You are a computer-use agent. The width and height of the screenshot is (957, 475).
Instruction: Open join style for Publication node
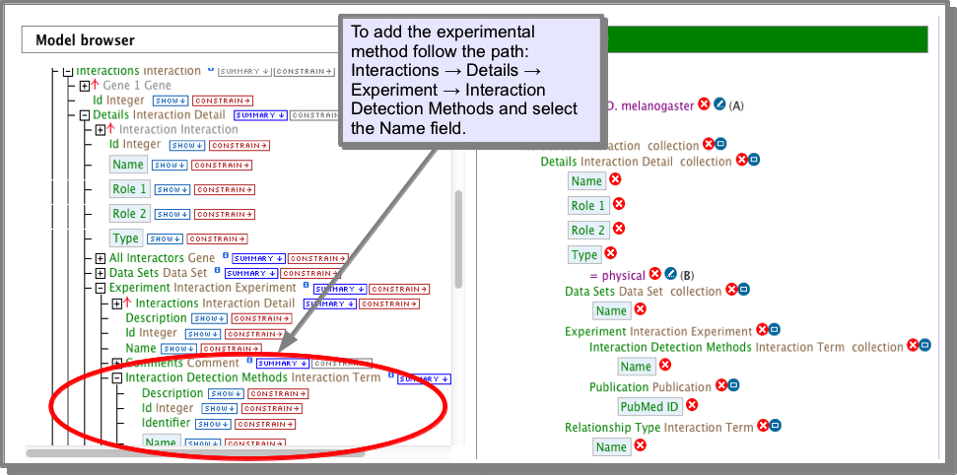(733, 385)
